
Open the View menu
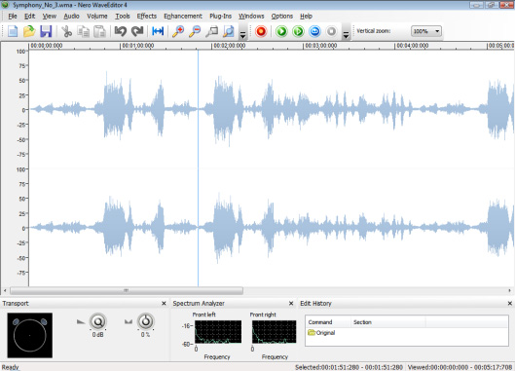click(x=50, y=17)
